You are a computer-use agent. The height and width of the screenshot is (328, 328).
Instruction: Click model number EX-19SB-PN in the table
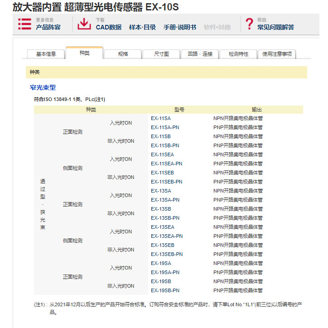pyautogui.click(x=165, y=290)
